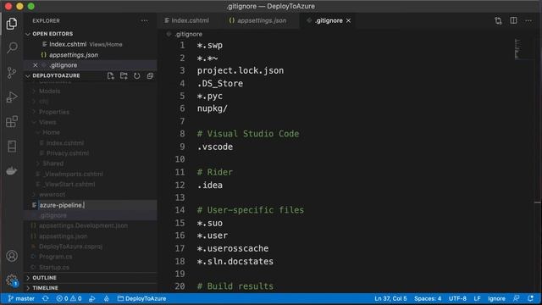Open the Run and Debug view

12,97
